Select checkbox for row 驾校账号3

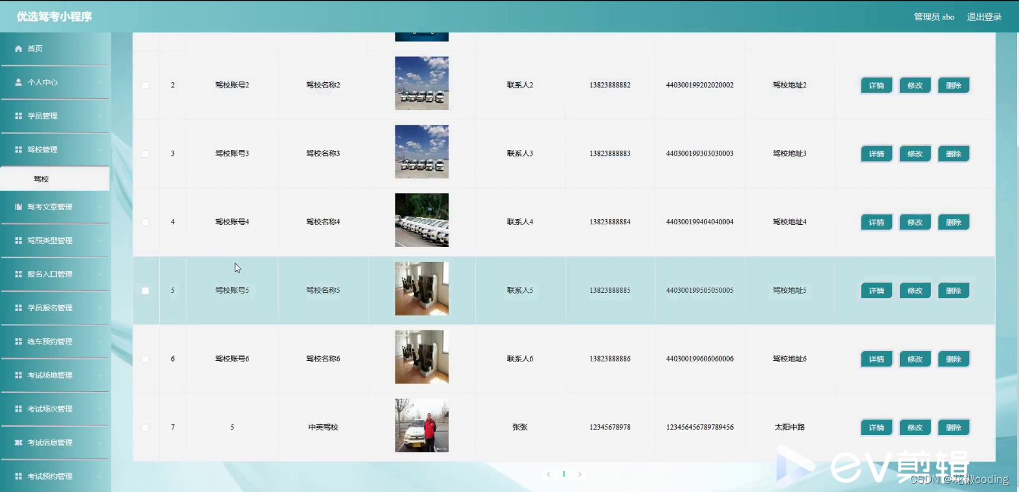[146, 154]
